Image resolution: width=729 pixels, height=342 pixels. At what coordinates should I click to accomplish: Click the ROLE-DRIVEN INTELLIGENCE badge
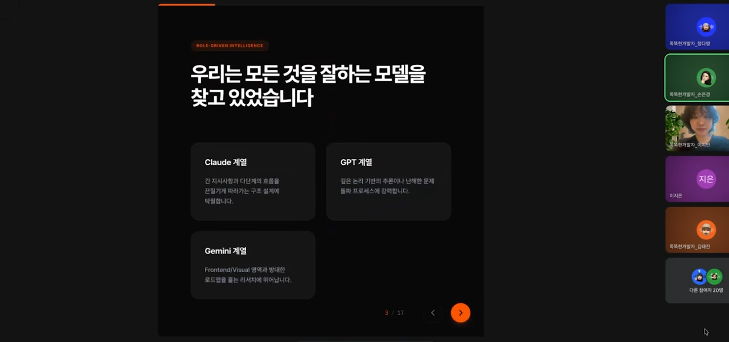230,45
